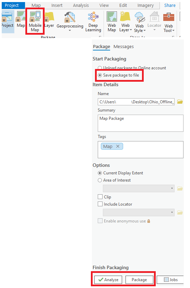Click the Mobile Map package icon
Viewport: 190px width, 288px height.
pos(35,16)
